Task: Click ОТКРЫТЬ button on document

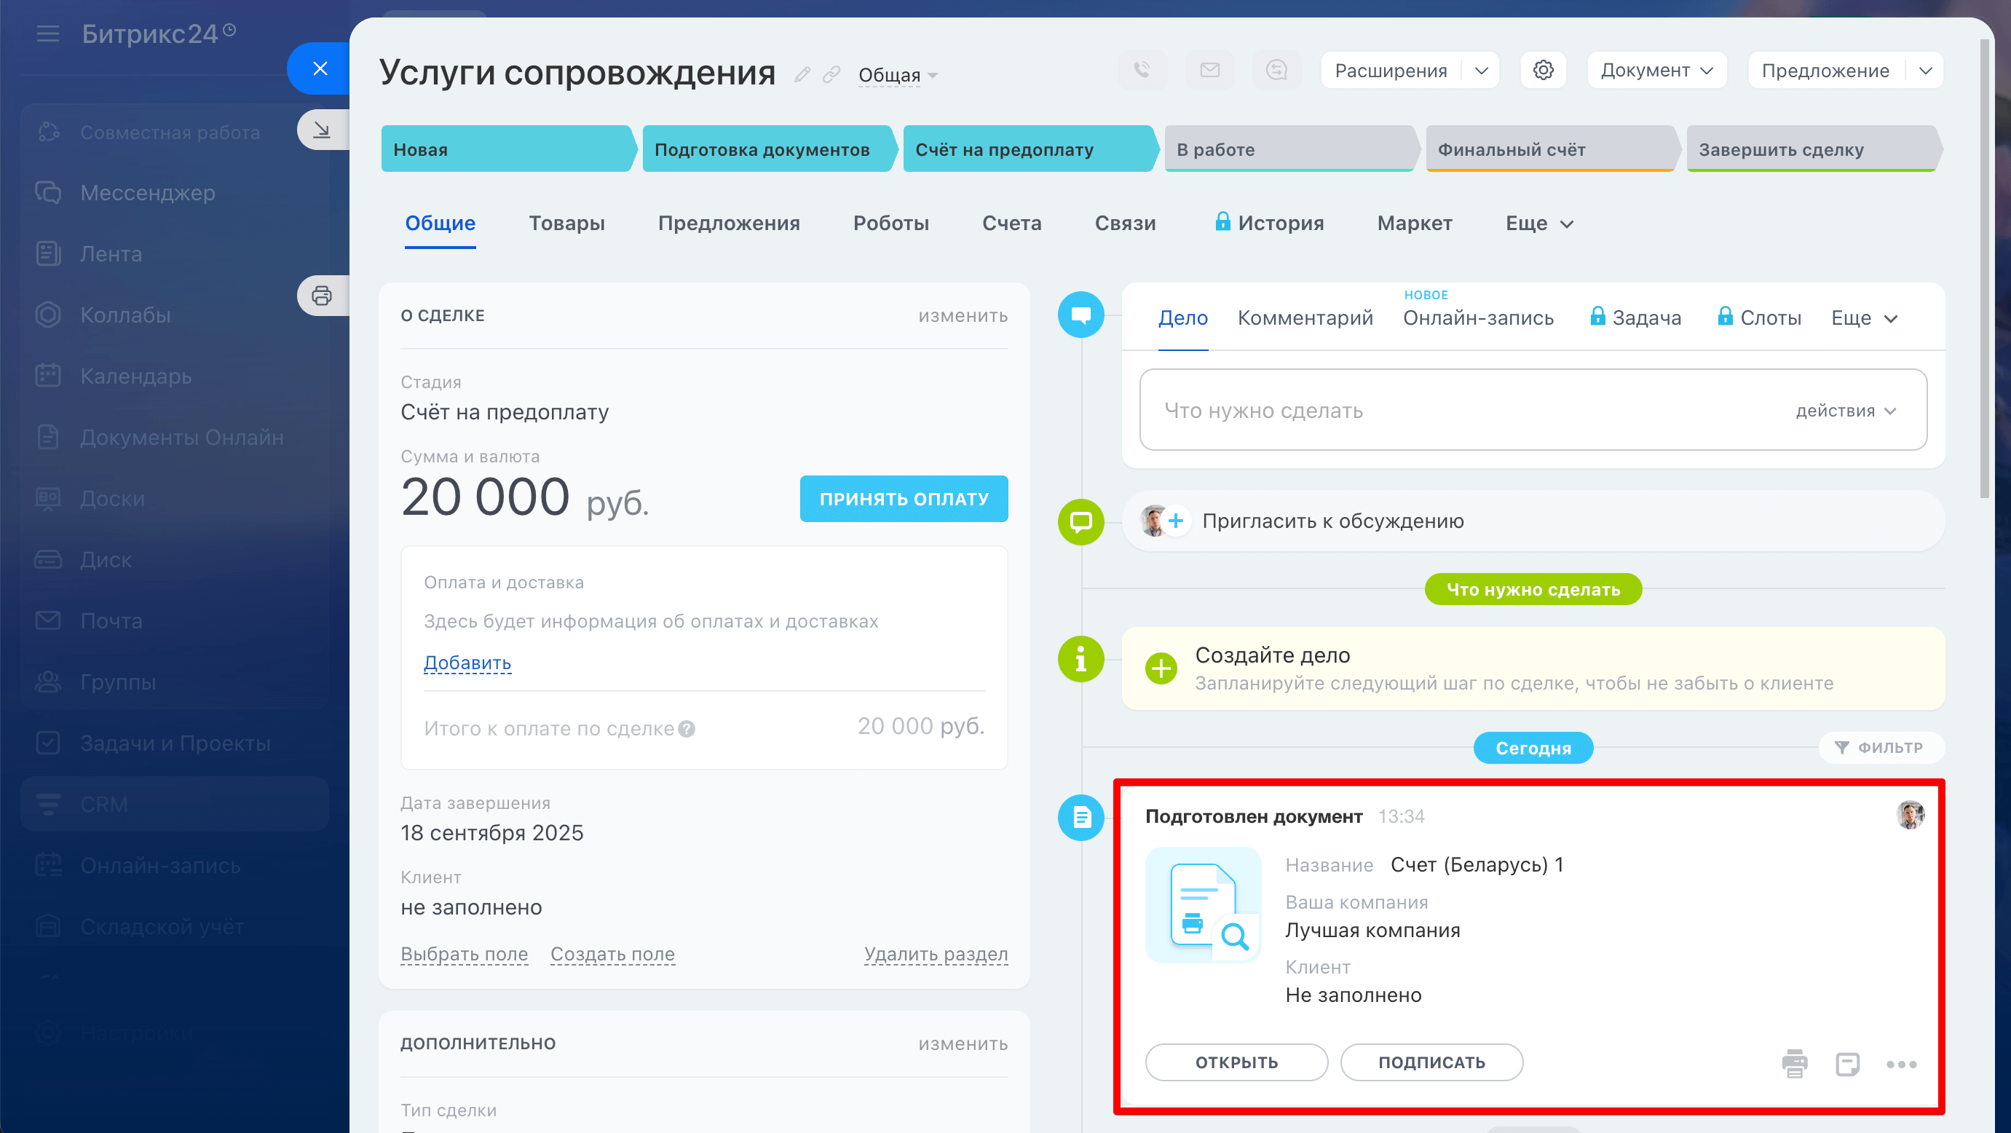Action: 1236,1062
